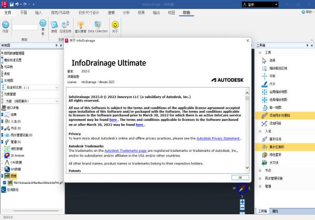Click the plus zoom-in button on canvas
This screenshot has height=220, width=315.
tap(243, 202)
